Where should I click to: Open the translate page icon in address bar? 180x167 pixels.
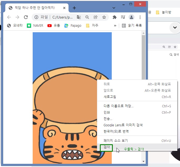(x=79, y=17)
